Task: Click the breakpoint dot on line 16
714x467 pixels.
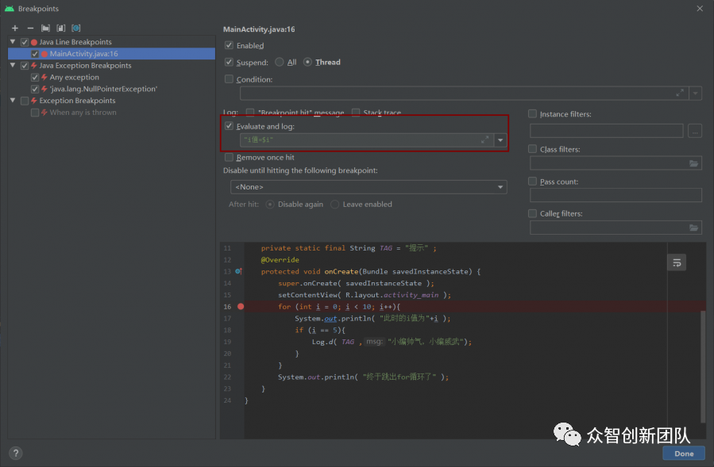Action: [241, 307]
